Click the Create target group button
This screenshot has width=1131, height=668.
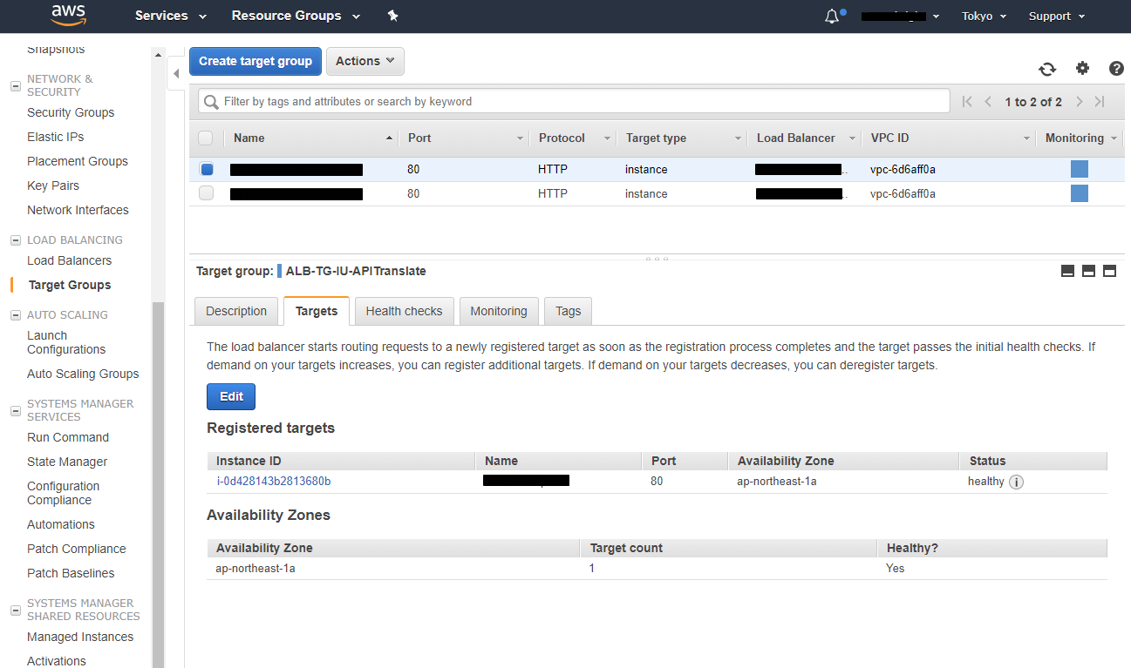[255, 61]
